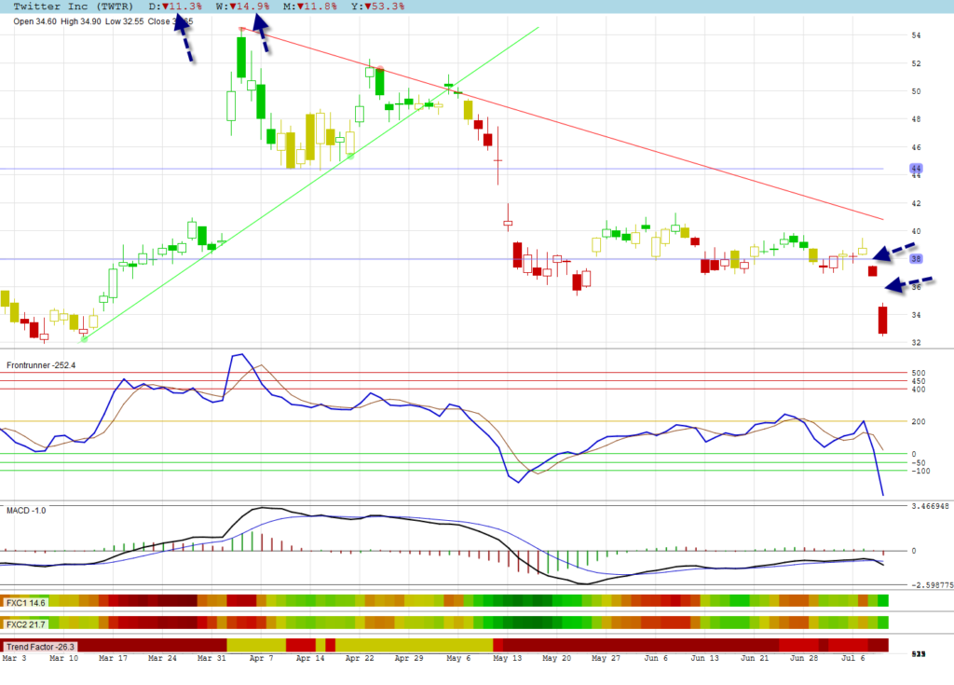Select the monthly change "M:▼11.8%" value

[310, 7]
